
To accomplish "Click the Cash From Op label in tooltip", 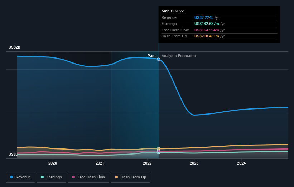I will 174,36.
